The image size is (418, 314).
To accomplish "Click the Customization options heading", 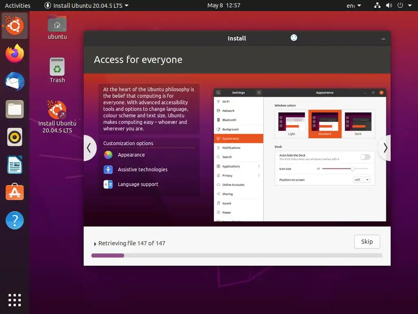I will pyautogui.click(x=128, y=144).
